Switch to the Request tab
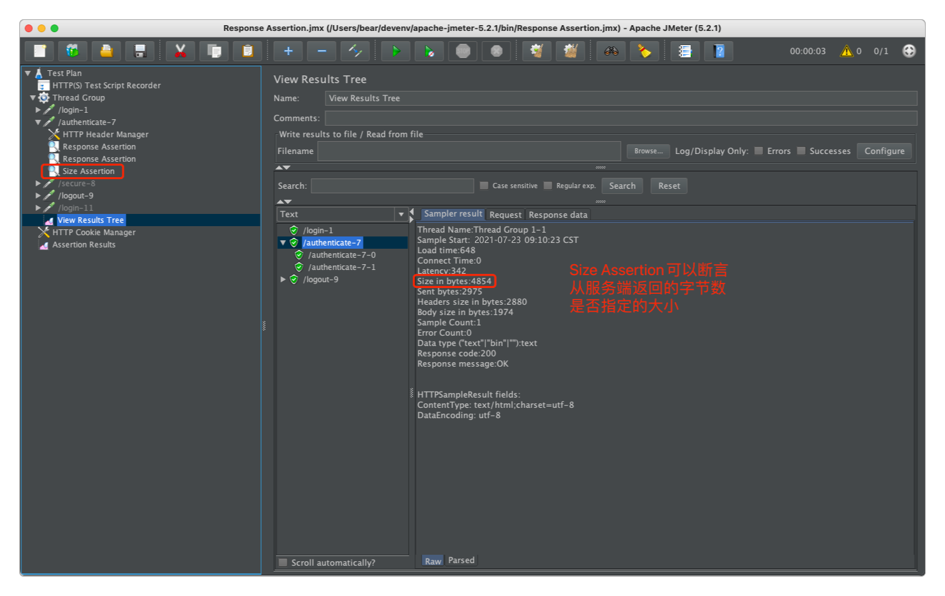 tap(505, 215)
